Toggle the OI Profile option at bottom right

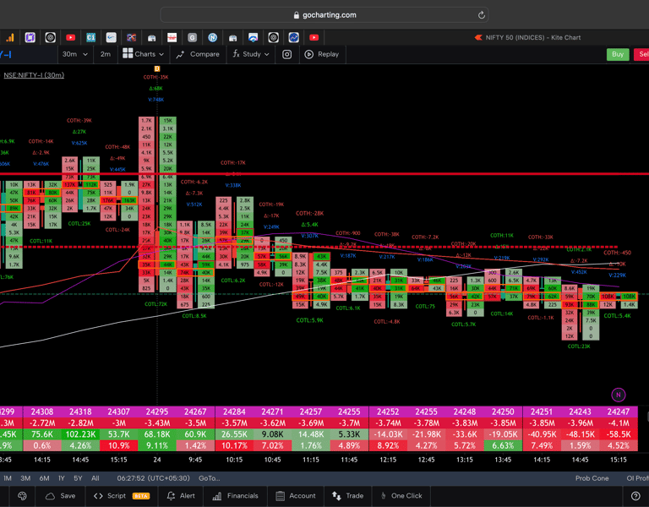pyautogui.click(x=637, y=478)
